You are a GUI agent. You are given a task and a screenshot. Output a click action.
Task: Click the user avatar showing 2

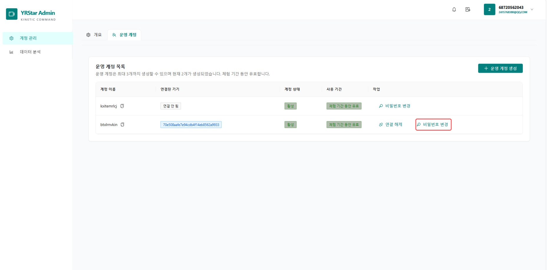pyautogui.click(x=490, y=9)
